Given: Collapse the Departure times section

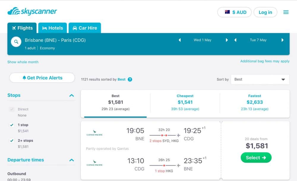Looking at the screenshot, I should (72, 160).
